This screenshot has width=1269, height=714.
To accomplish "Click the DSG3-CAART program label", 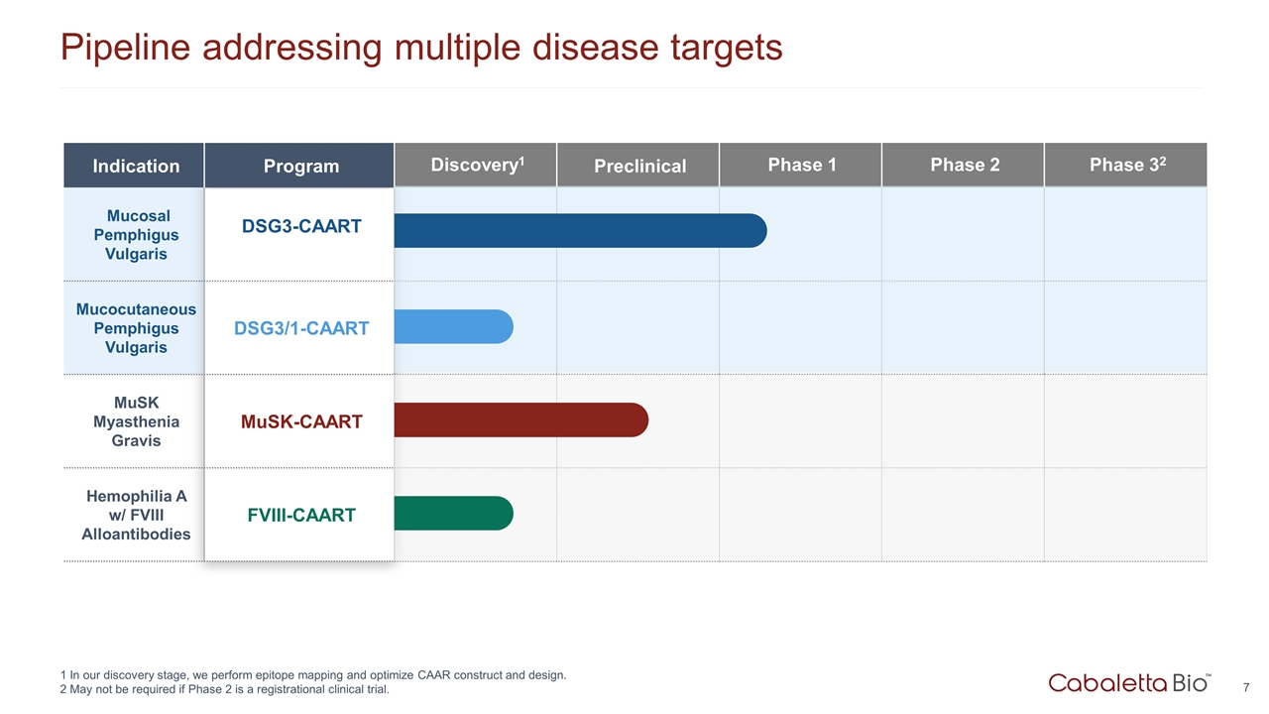I will pyautogui.click(x=301, y=227).
